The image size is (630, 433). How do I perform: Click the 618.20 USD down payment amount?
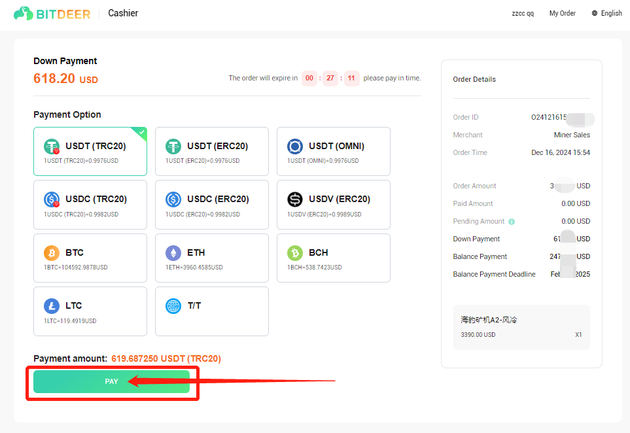coord(65,78)
